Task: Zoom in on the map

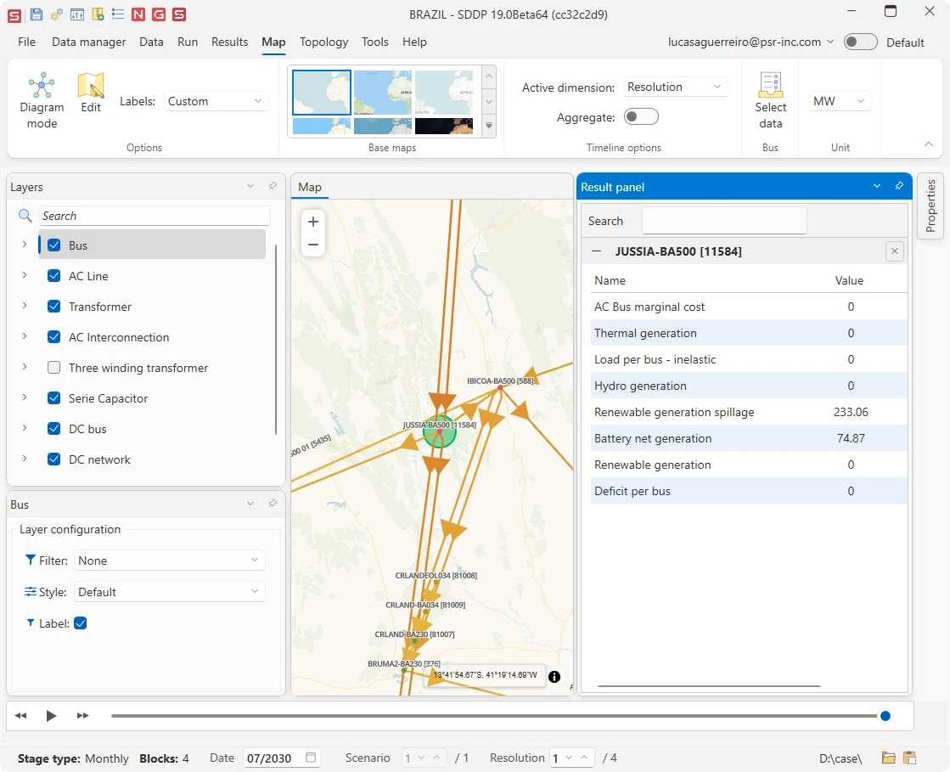Action: pyautogui.click(x=313, y=222)
